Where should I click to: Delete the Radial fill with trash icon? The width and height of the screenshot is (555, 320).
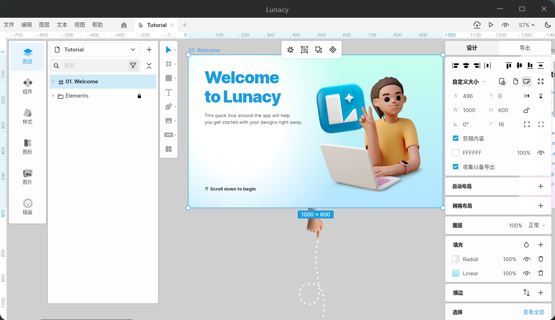(540, 259)
